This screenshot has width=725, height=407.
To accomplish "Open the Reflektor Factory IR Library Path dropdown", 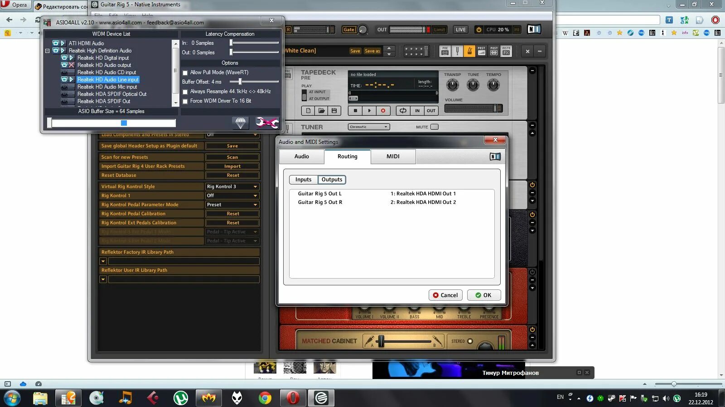I will pos(103,261).
